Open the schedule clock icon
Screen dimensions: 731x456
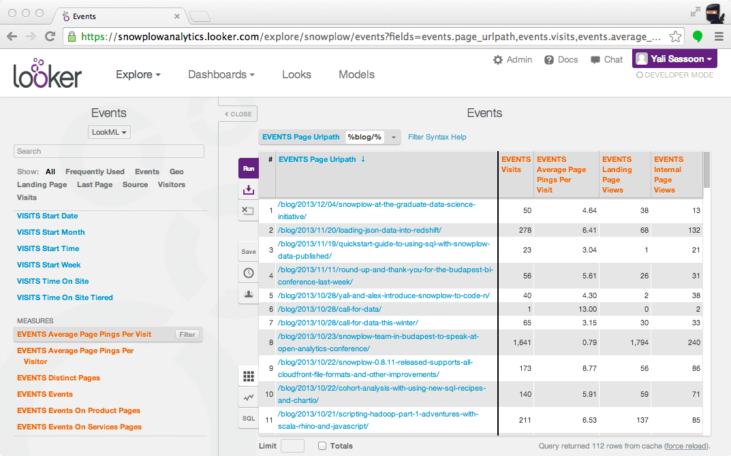pos(249,273)
